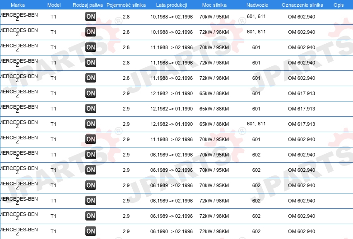Viewport: 353px width, 239px height.
Task: Click capacity 2.9 in the 06.1990 row
Action: (x=126, y=231)
